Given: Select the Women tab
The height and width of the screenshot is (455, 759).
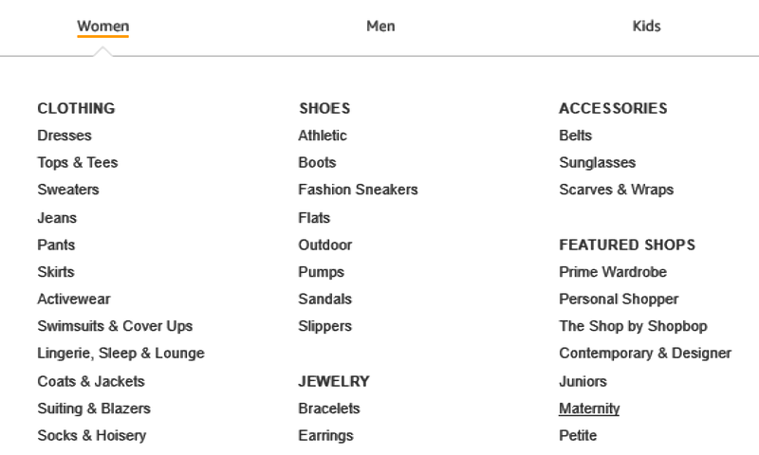Looking at the screenshot, I should tap(102, 27).
